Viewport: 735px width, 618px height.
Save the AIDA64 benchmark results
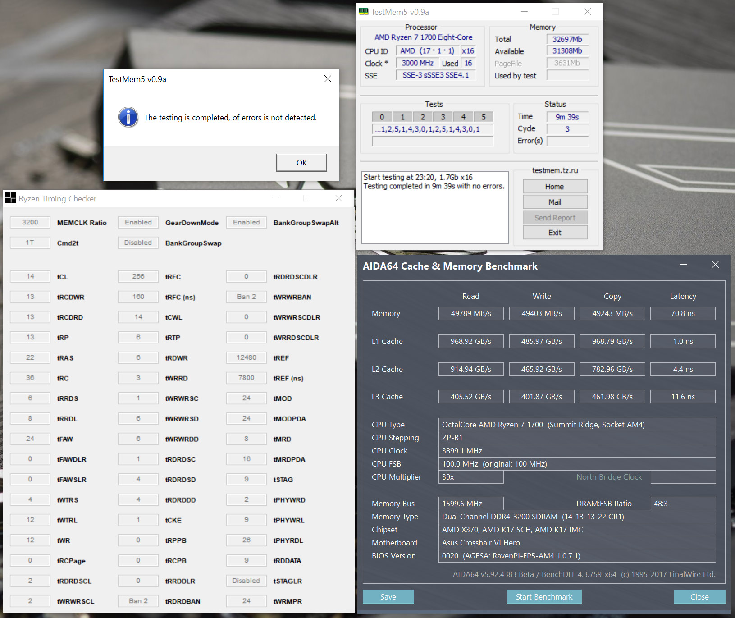[388, 597]
